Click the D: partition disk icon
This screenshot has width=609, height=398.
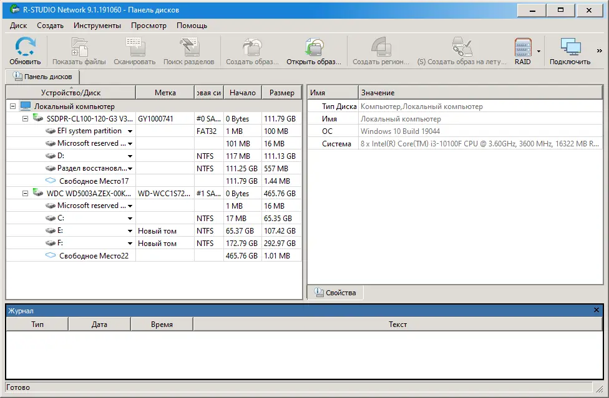[x=51, y=156]
